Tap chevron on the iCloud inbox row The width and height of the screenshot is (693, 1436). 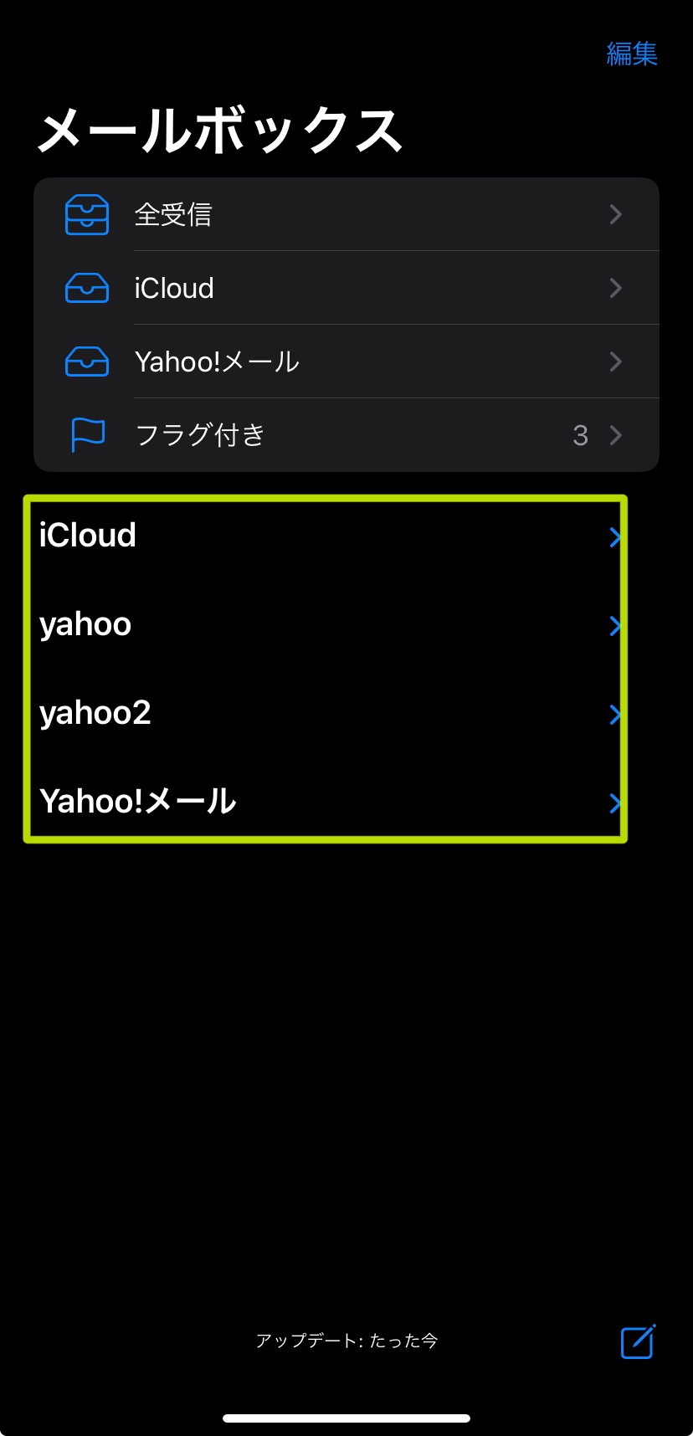coord(616,289)
